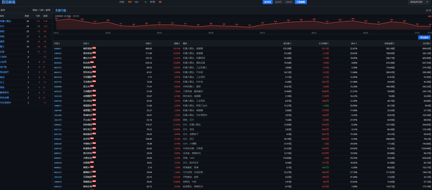Image resolution: width=432 pixels, height=190 pixels.
Task: Open stock code 688320 link
Action: (x=58, y=101)
